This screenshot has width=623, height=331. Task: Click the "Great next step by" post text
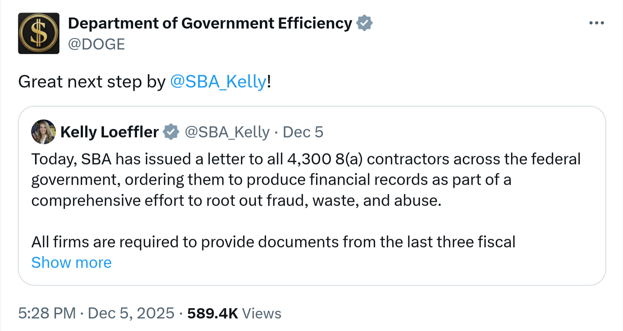pos(92,82)
